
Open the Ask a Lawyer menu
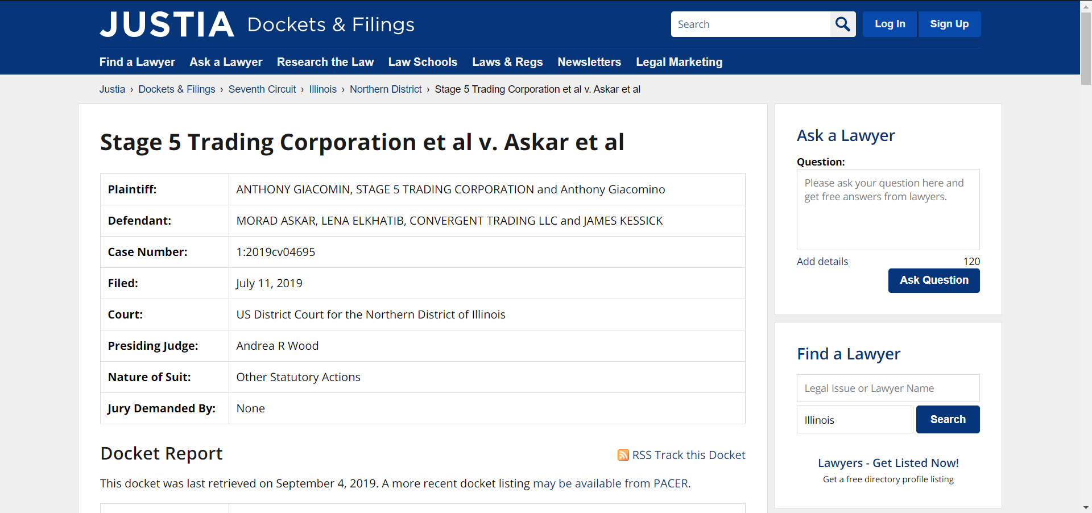click(226, 62)
